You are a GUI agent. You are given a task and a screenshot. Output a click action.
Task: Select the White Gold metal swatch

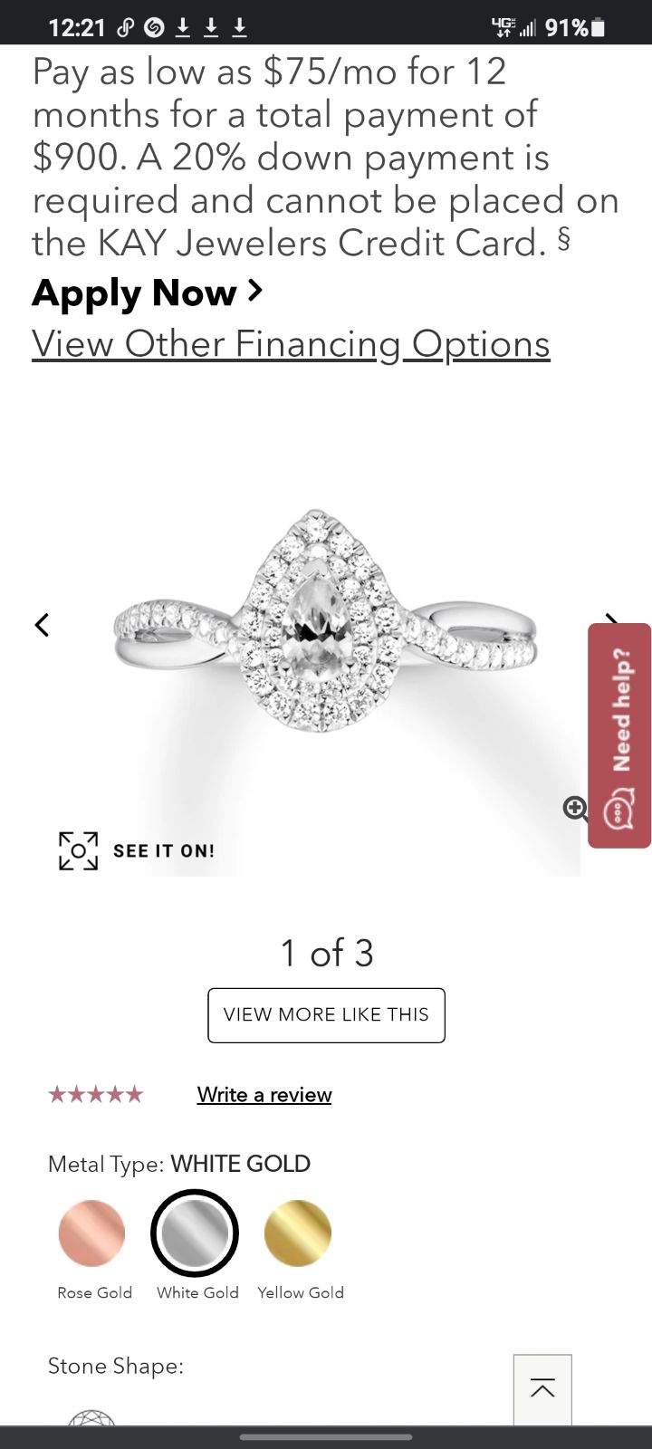pyautogui.click(x=195, y=1233)
